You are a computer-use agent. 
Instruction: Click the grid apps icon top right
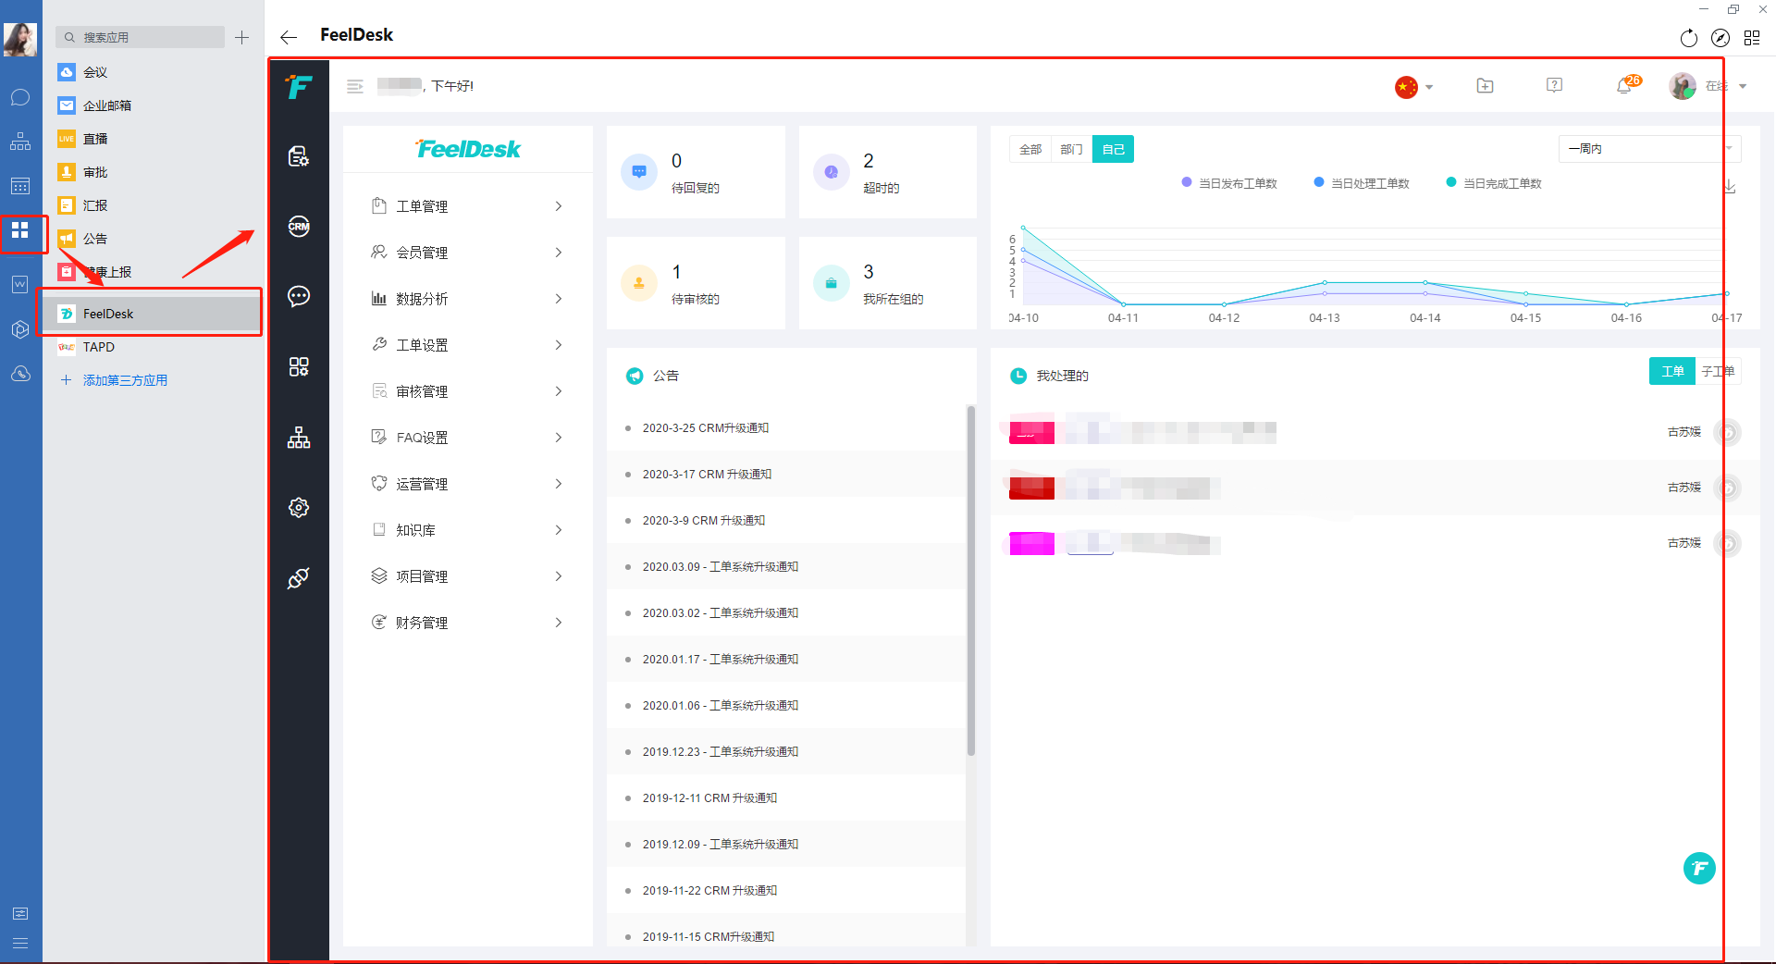1752,38
